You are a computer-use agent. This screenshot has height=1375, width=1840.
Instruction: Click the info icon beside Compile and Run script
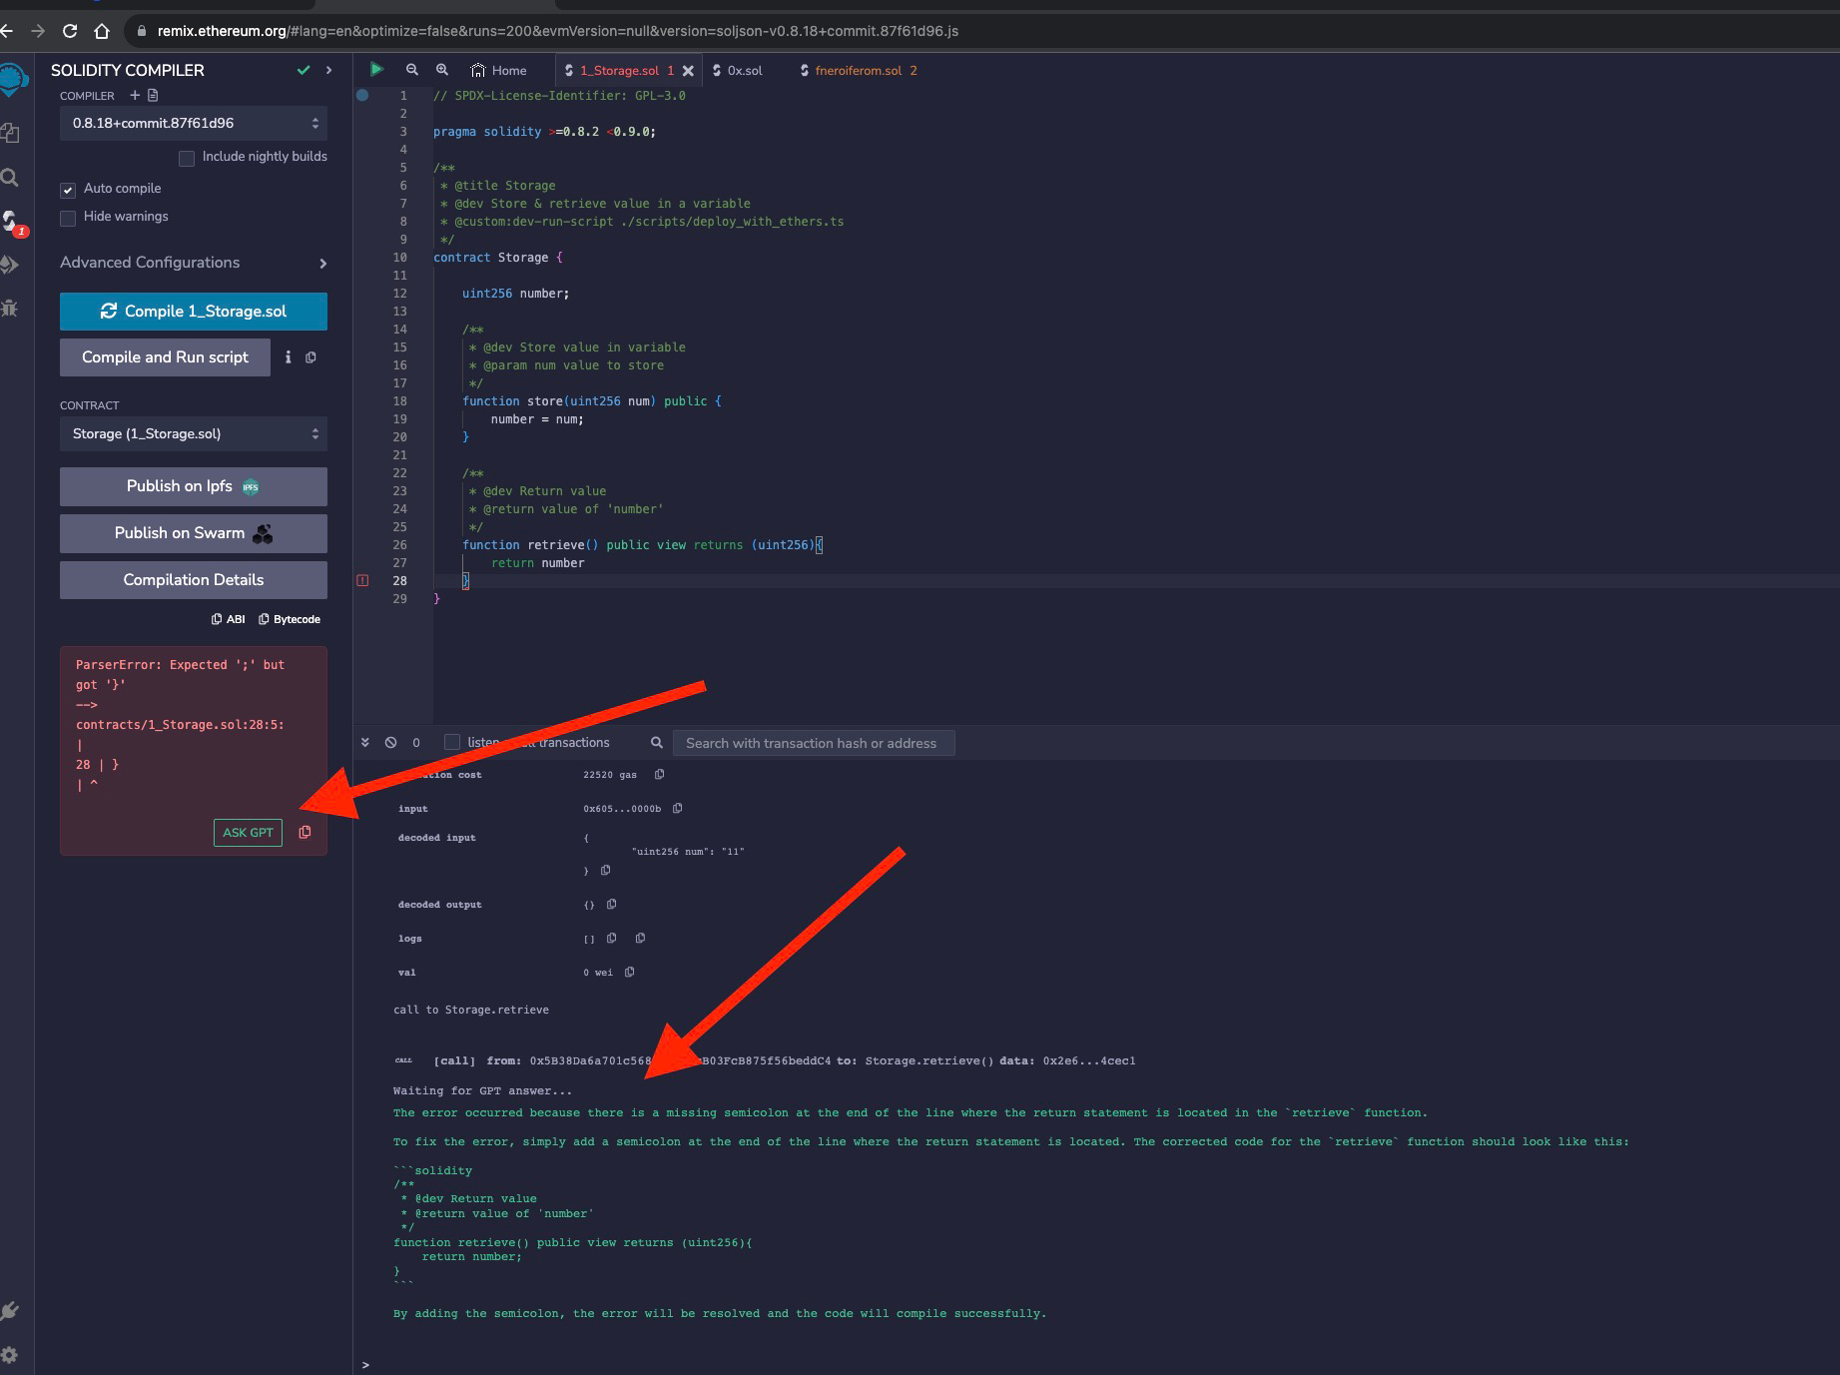pyautogui.click(x=289, y=356)
